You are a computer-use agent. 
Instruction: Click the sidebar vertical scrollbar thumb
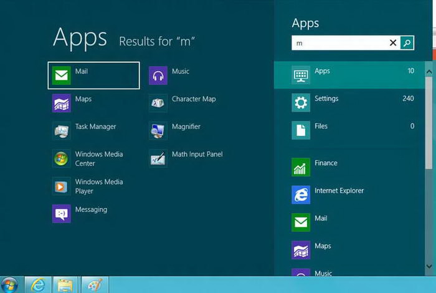429,122
